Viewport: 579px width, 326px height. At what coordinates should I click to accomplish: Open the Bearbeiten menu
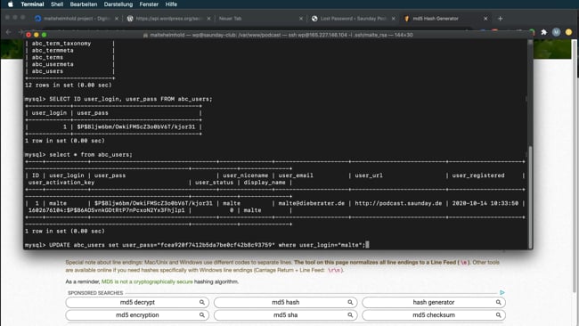pyautogui.click(x=84, y=4)
